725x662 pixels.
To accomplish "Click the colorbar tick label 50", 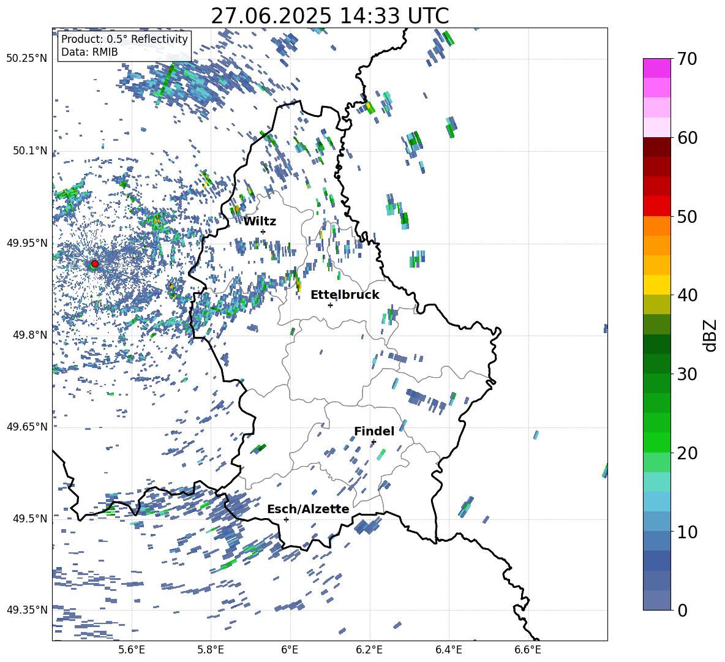I will coord(687,216).
